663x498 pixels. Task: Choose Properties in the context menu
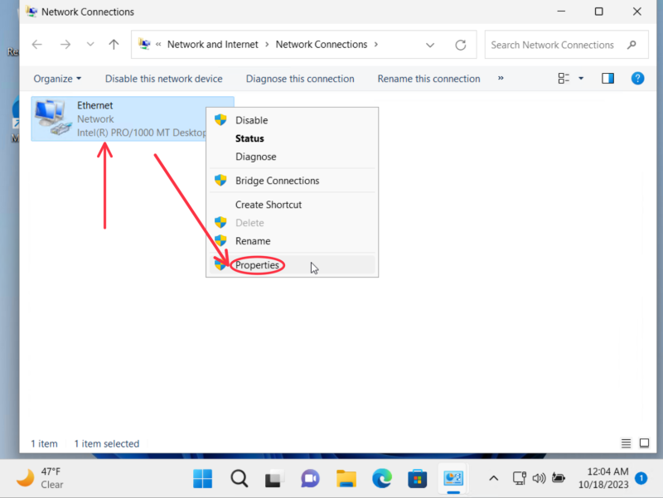(257, 265)
